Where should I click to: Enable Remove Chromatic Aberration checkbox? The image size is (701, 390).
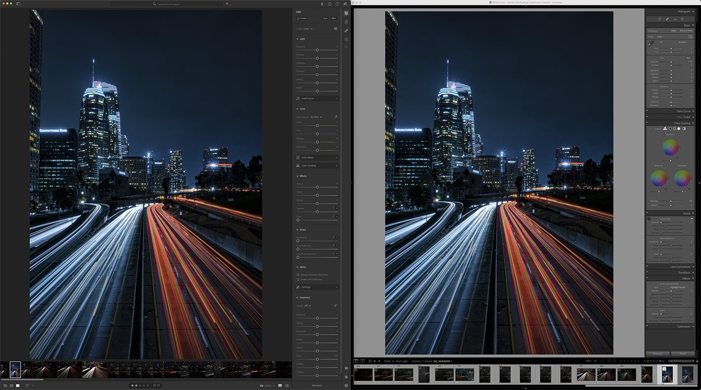[298, 275]
